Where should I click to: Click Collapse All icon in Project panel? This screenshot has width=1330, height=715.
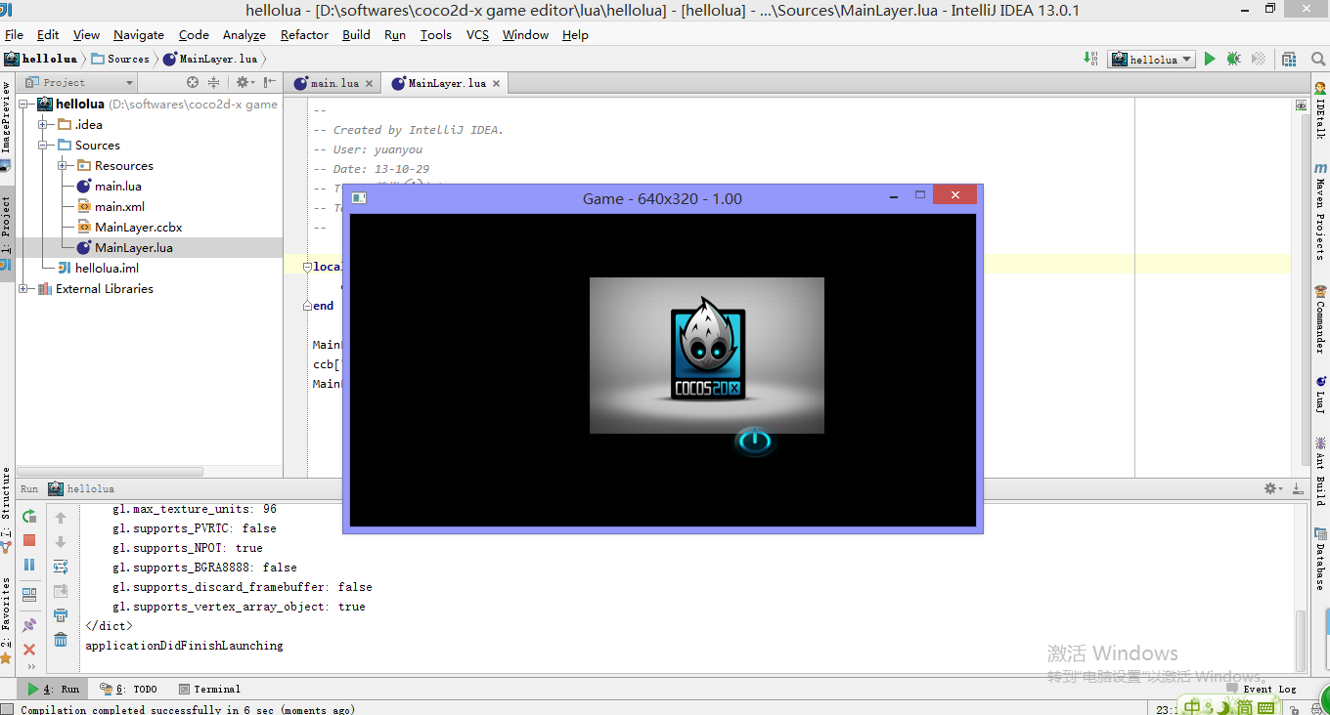tap(213, 83)
